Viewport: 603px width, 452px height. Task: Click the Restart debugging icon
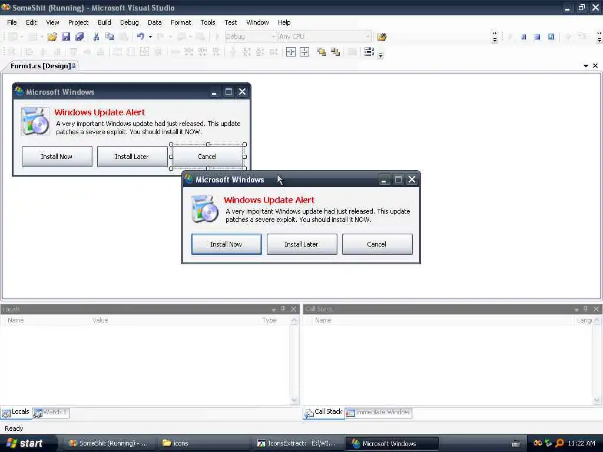551,36
